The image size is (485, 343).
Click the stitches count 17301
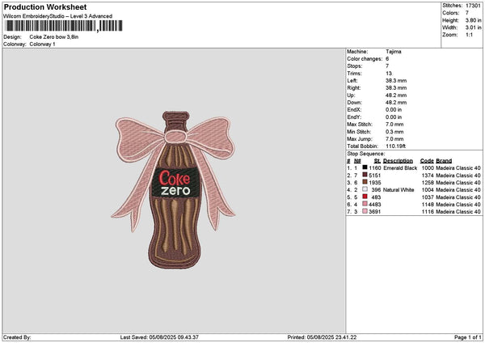(473, 6)
